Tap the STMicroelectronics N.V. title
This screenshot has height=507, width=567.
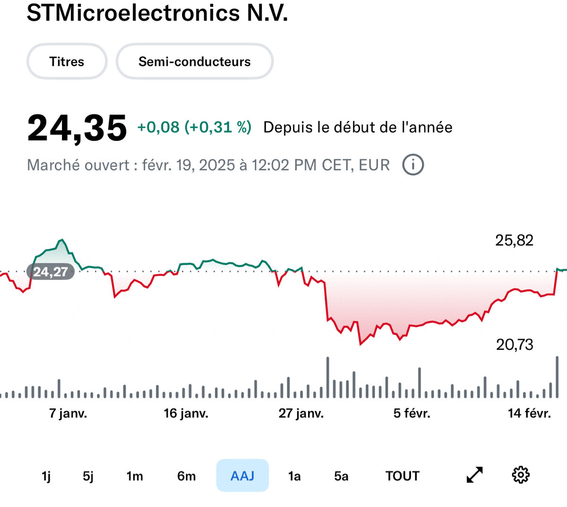click(x=157, y=13)
